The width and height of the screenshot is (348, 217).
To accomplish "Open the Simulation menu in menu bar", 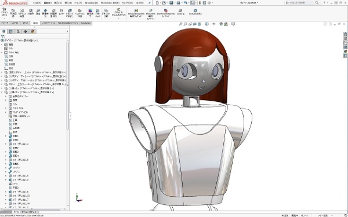I will click(91, 3).
